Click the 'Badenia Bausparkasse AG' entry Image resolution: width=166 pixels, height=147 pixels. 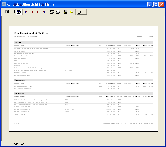pos(23,86)
